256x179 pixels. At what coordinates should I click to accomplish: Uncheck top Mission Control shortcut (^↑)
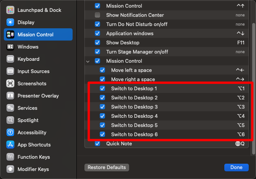(x=97, y=6)
